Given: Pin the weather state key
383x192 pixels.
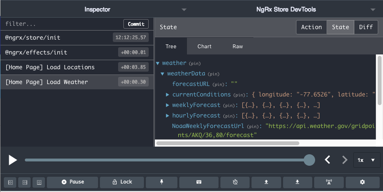Looking at the screenshot, I should click(x=195, y=64).
